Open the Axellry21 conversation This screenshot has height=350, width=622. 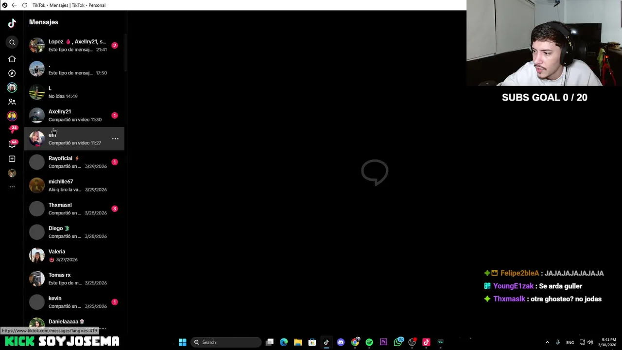pos(74,115)
